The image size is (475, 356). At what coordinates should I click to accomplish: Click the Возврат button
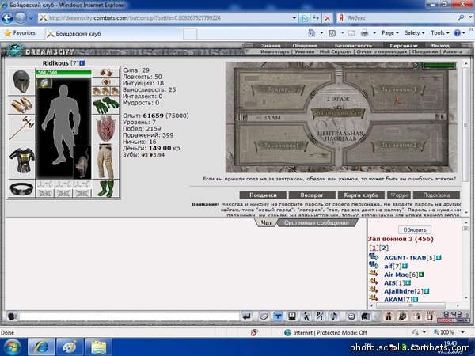[312, 195]
